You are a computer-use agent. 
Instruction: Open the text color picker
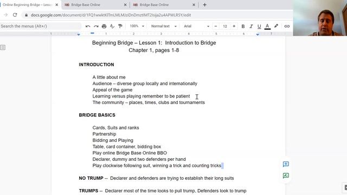pyautogui.click(x=267, y=27)
